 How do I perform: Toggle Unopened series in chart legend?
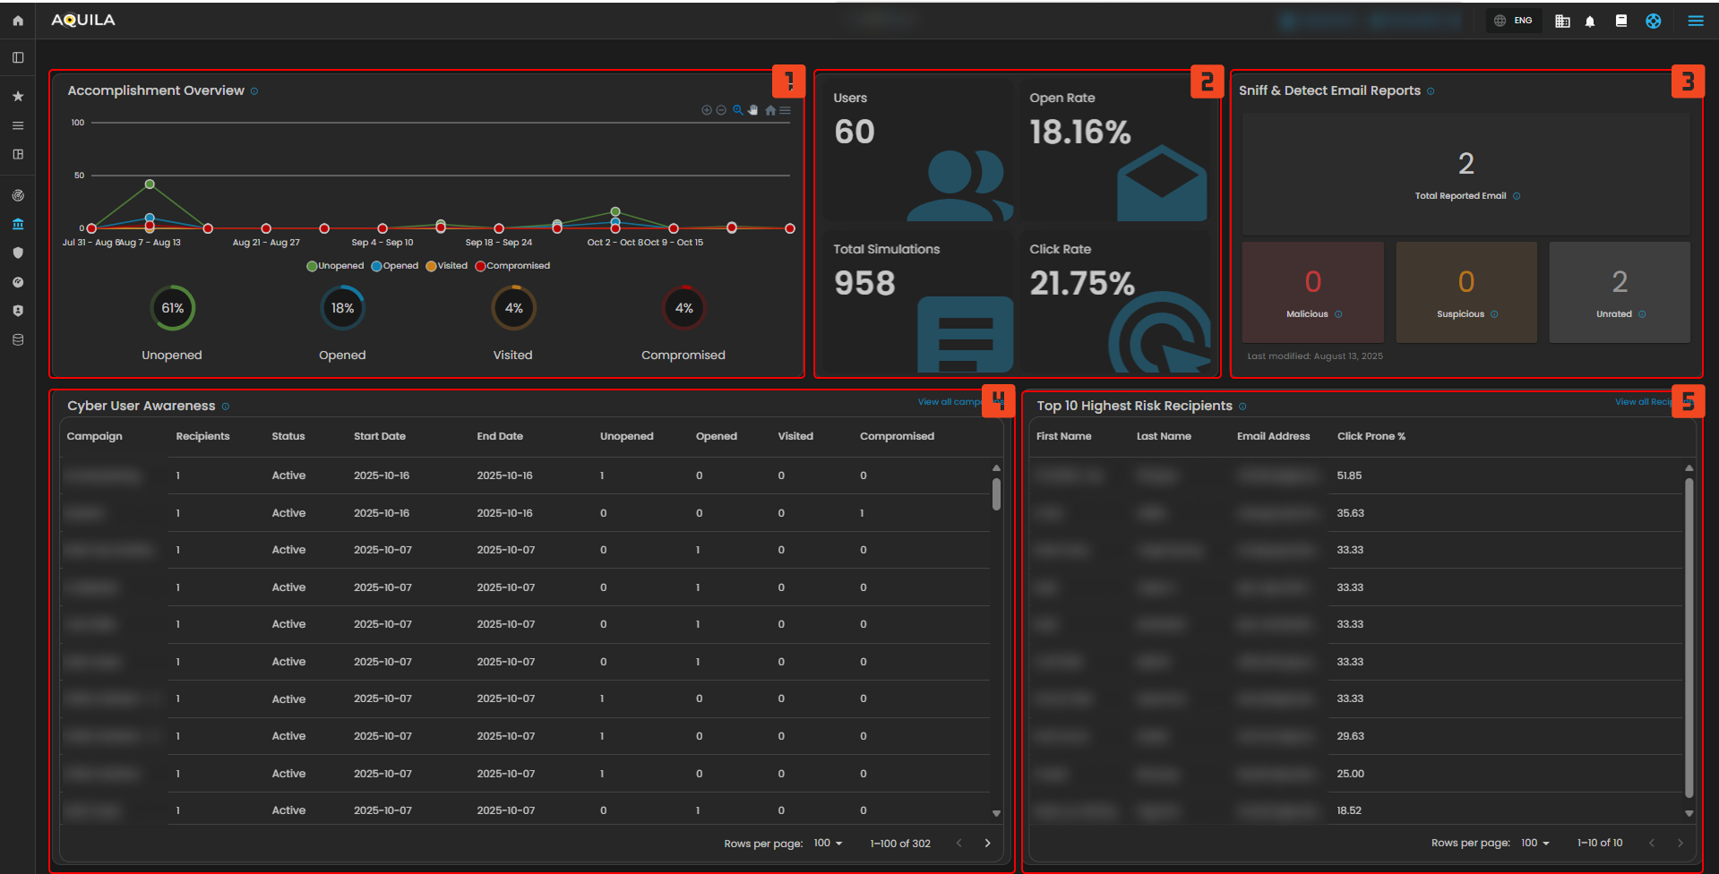point(335,266)
